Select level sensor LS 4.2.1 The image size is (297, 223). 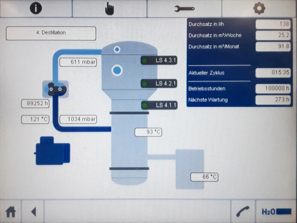[159, 83]
